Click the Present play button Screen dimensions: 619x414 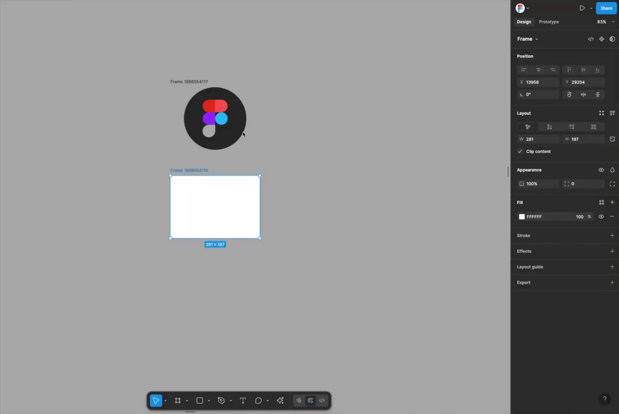[582, 8]
